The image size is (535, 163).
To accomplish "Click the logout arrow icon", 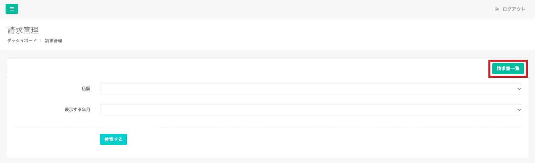I will tap(497, 9).
